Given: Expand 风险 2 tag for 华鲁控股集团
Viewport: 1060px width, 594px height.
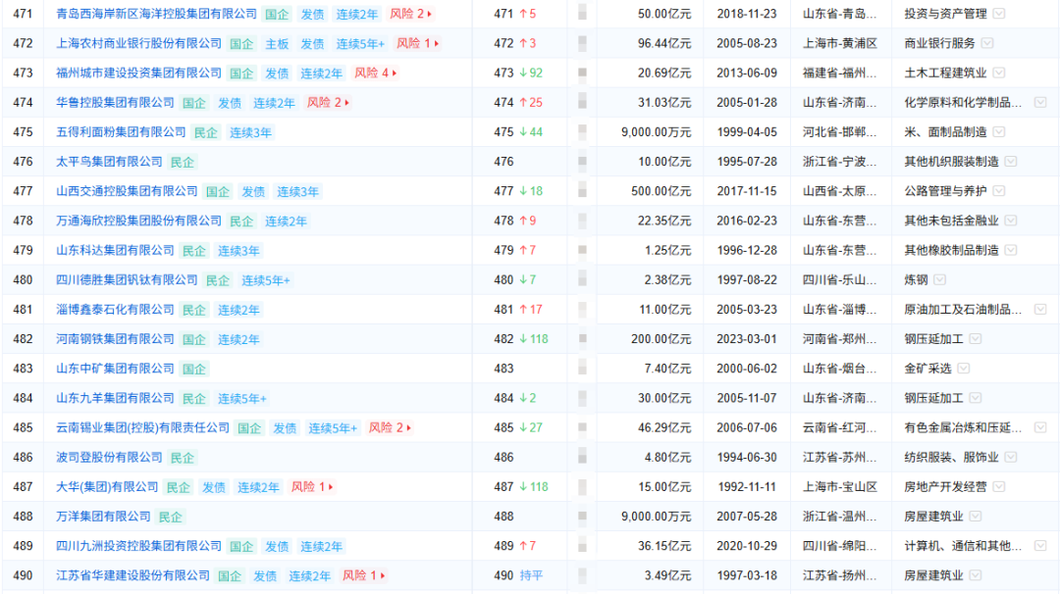Looking at the screenshot, I should (328, 103).
